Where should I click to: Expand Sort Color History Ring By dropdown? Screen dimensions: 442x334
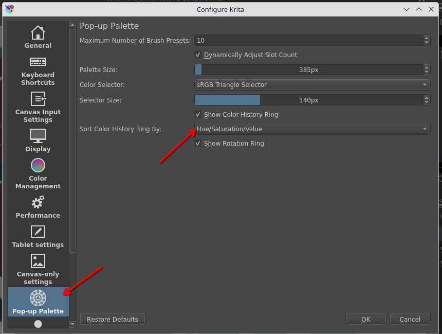(x=312, y=129)
